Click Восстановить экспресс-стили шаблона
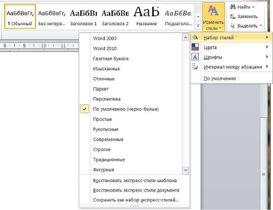The height and width of the screenshot is (210, 273). tap(135, 181)
